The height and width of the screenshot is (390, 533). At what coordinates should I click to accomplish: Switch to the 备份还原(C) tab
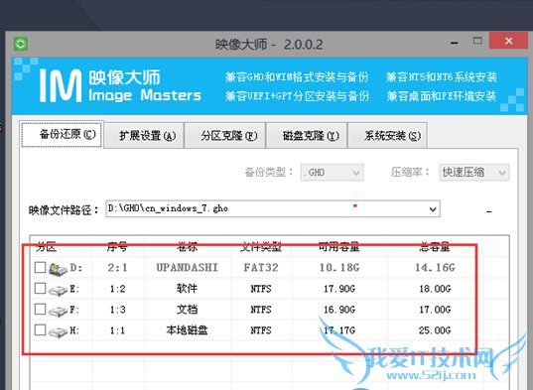[62, 135]
